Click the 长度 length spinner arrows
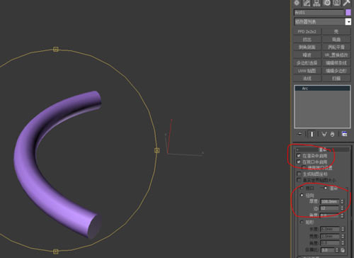This screenshot has height=258, width=354. [343, 229]
